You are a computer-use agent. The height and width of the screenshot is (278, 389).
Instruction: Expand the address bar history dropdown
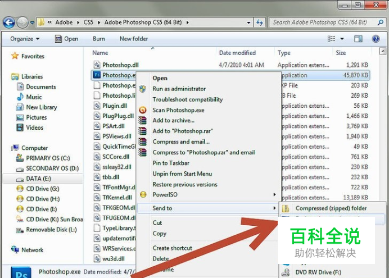pos(248,22)
